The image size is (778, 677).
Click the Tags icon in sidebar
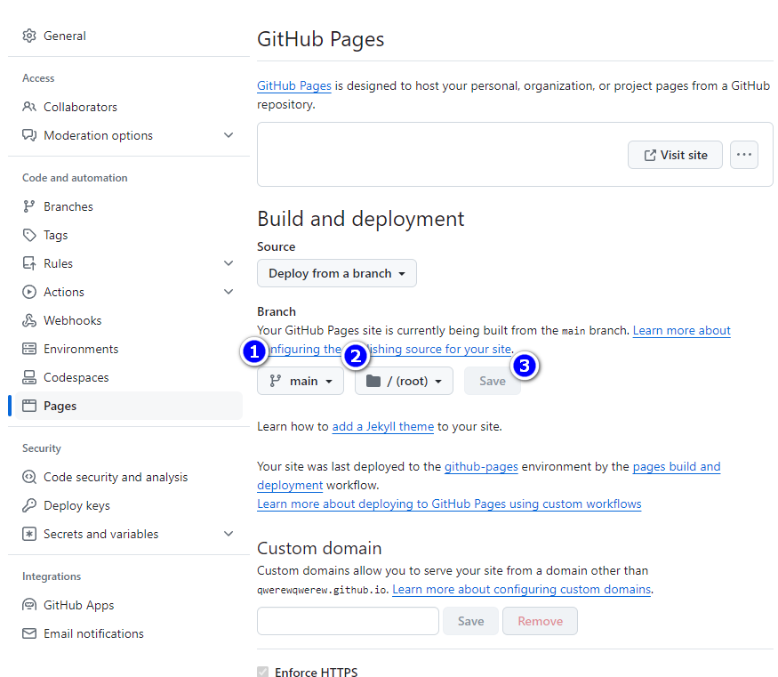29,235
